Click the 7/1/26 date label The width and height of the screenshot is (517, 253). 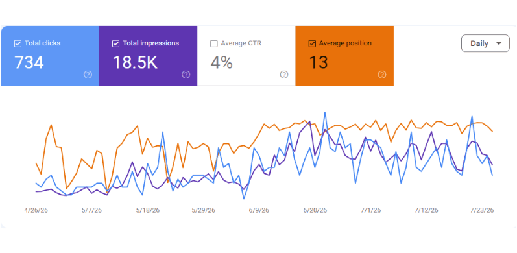(x=370, y=210)
